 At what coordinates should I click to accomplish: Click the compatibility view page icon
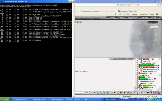click(120, 5)
